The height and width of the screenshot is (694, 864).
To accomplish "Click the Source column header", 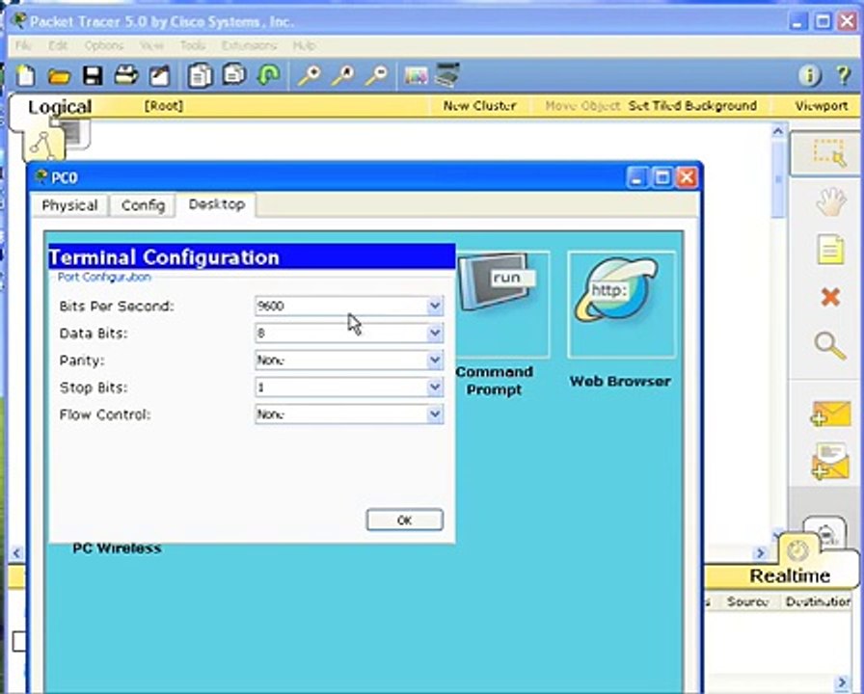I will tap(747, 601).
